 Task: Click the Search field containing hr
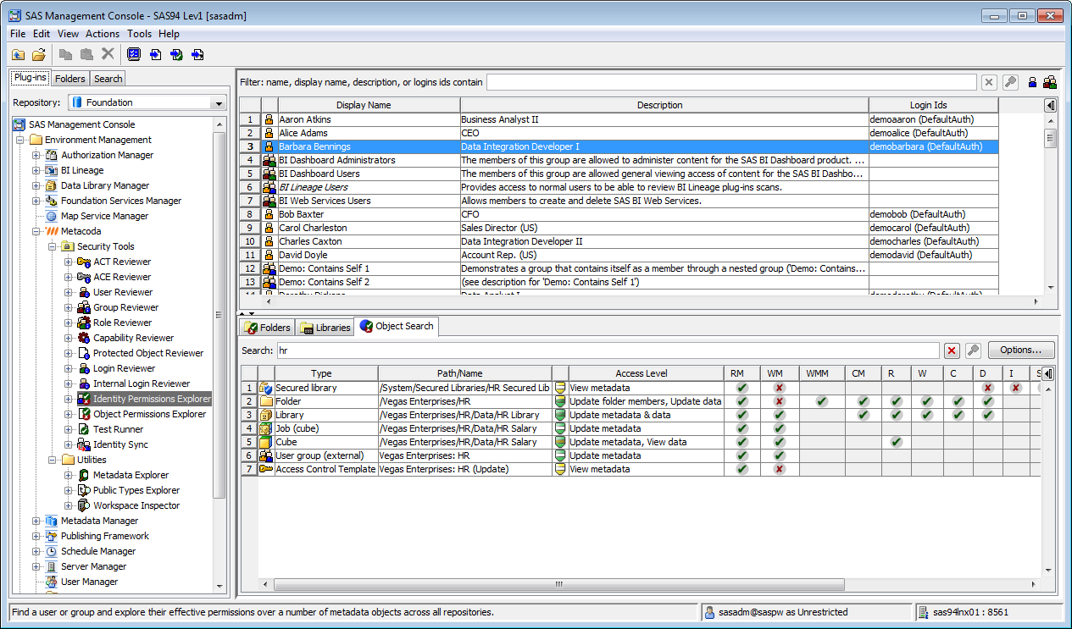click(x=608, y=350)
